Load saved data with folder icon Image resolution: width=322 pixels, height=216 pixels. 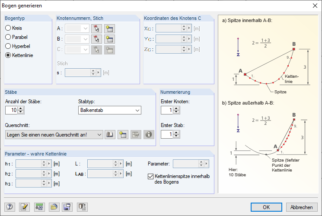(x=54, y=207)
